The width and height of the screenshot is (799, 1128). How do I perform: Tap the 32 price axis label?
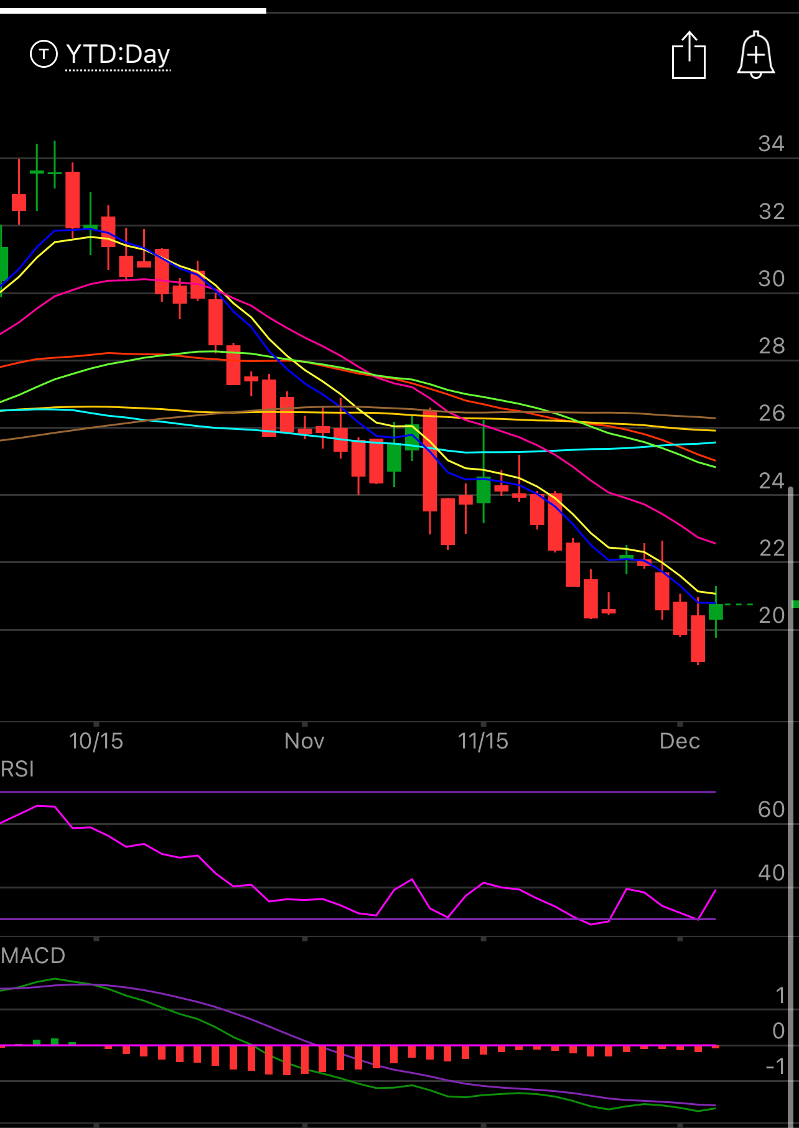[772, 212]
